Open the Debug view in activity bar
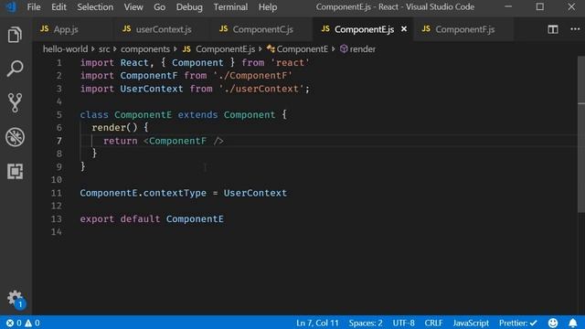Viewport: 585px width, 329px height. 15,137
